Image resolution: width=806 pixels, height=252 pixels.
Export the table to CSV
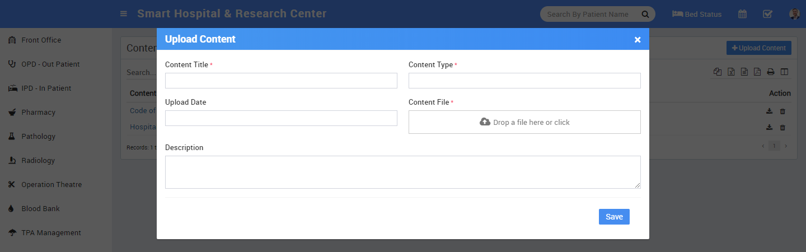(x=744, y=72)
